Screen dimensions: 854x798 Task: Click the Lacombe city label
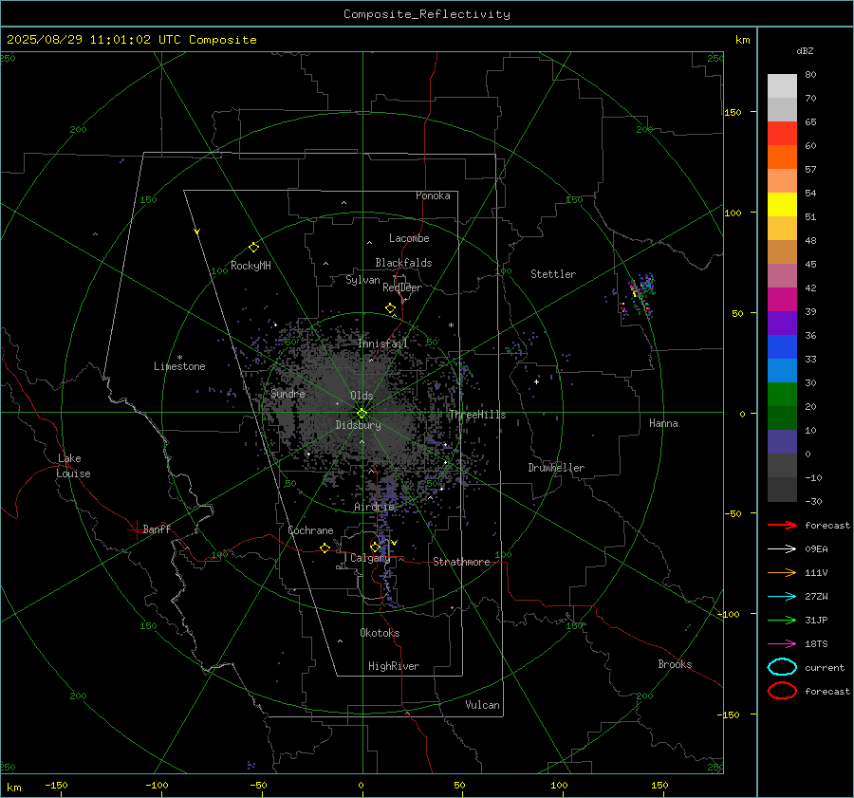coord(409,238)
